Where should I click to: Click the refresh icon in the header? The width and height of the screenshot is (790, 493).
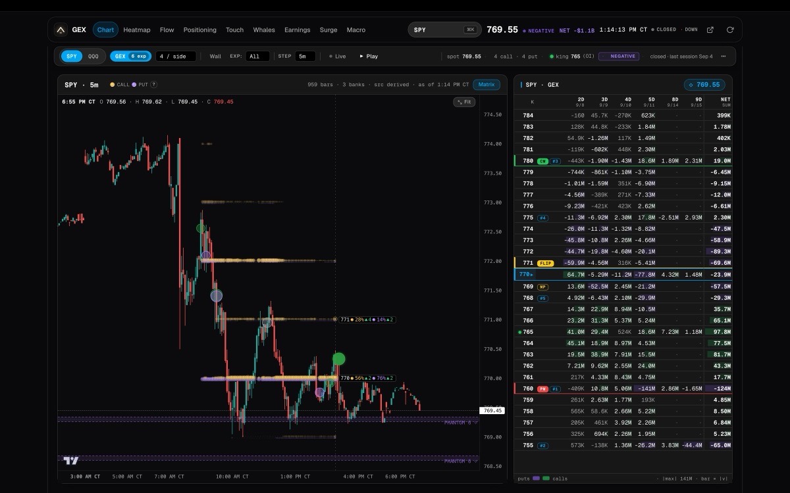coord(729,30)
